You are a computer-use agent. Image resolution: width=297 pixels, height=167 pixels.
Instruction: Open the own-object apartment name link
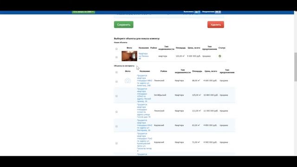(x=143, y=56)
